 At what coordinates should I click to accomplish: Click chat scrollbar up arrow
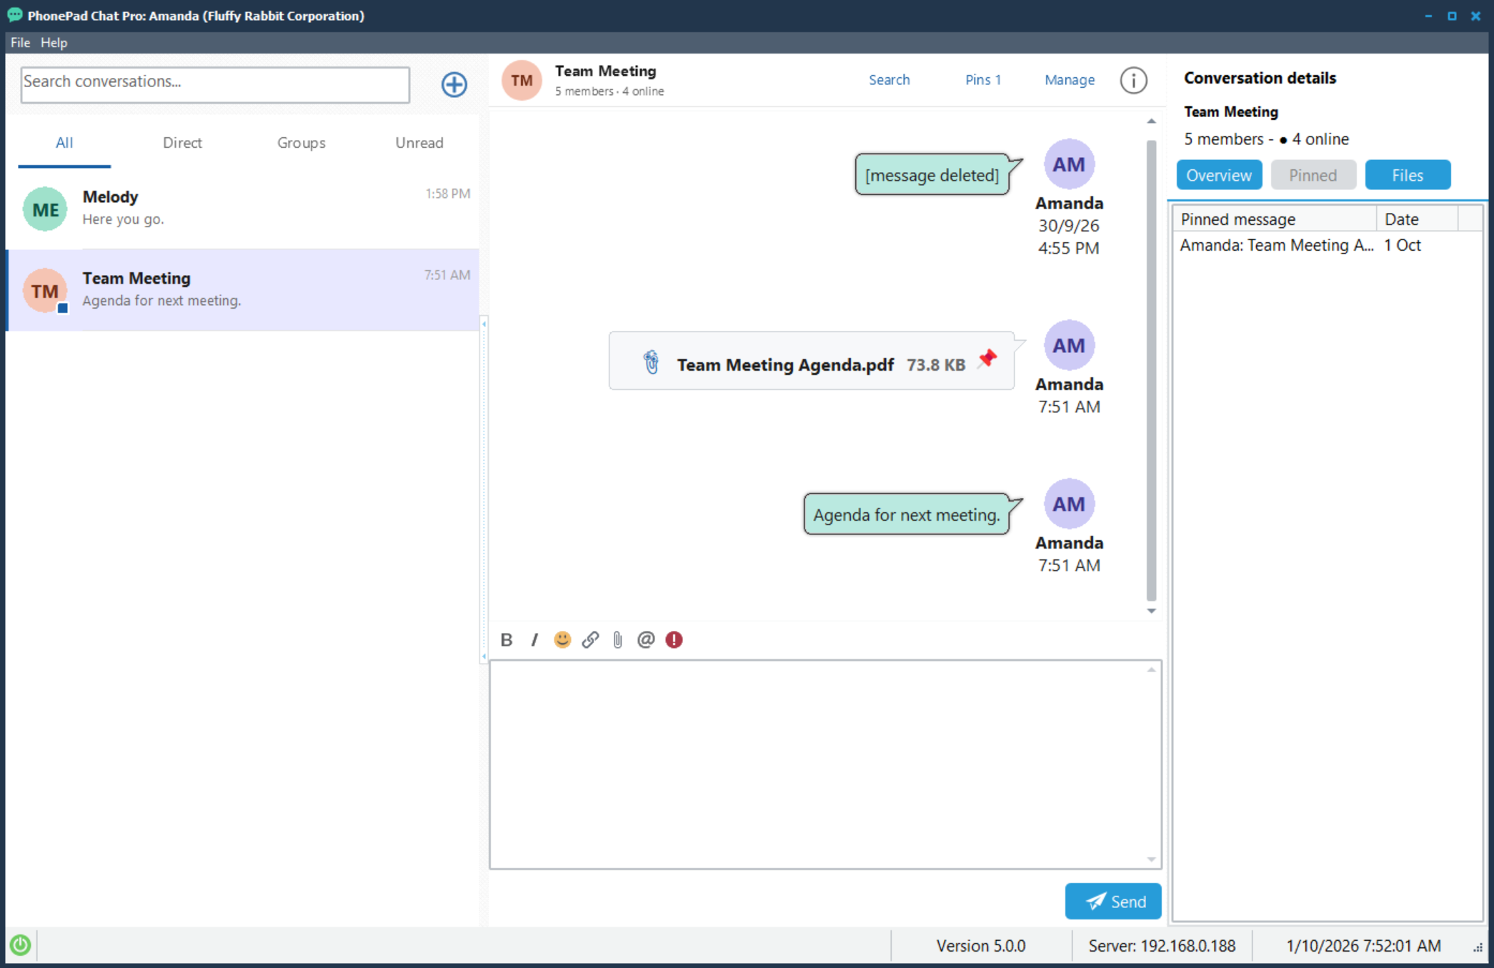[1151, 121]
